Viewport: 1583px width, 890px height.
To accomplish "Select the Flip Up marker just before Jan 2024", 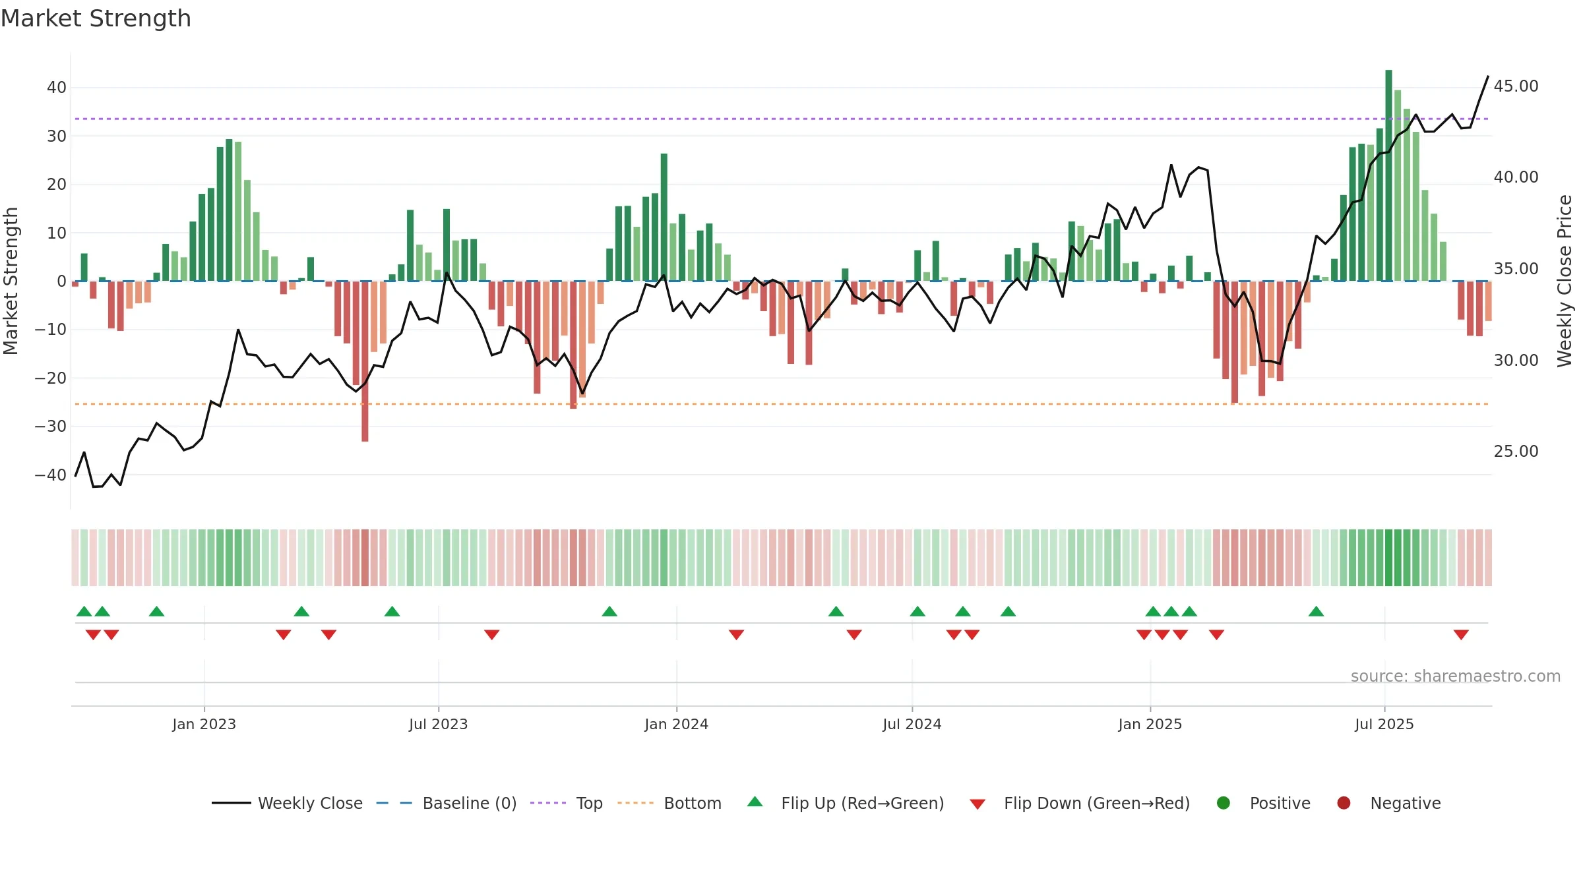I will (x=609, y=611).
